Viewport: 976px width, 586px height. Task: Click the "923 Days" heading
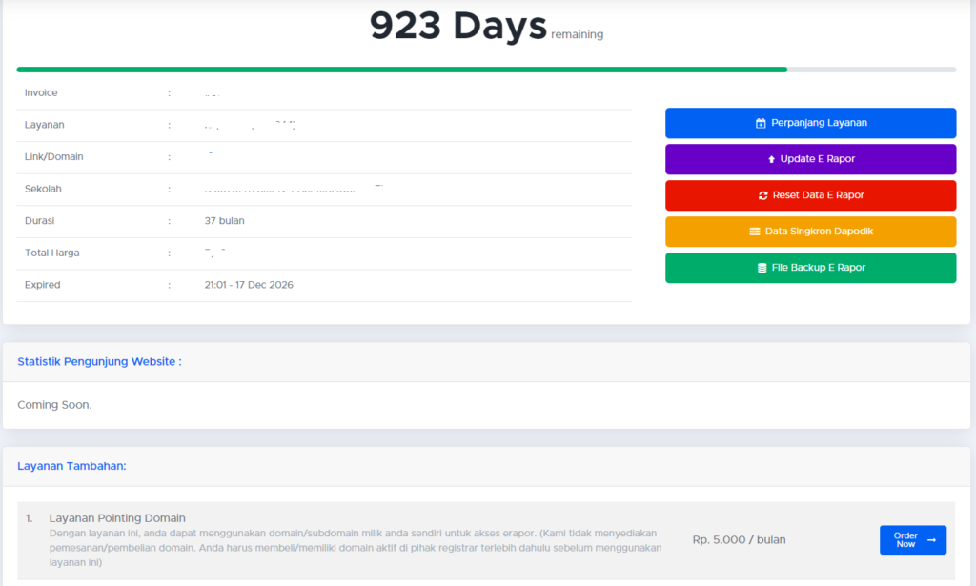(458, 26)
